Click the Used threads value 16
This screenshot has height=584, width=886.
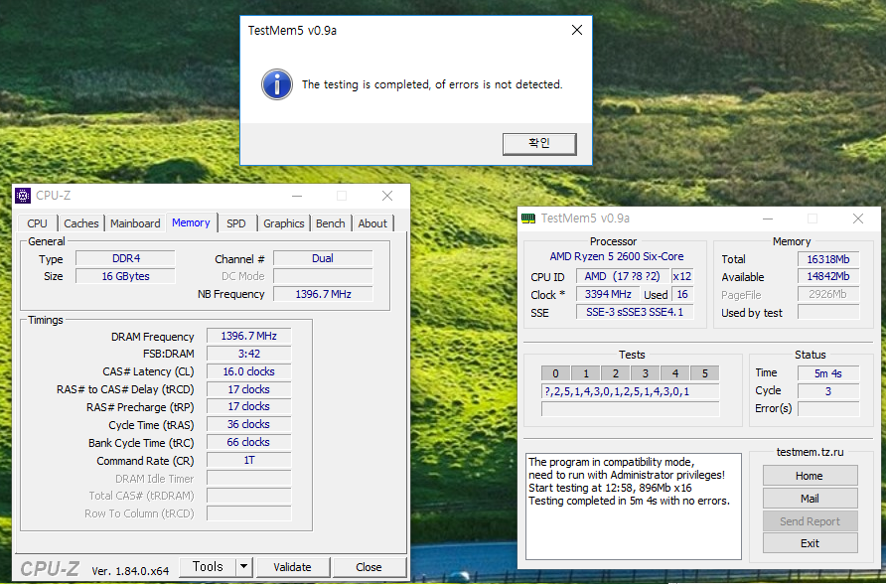pyautogui.click(x=682, y=294)
